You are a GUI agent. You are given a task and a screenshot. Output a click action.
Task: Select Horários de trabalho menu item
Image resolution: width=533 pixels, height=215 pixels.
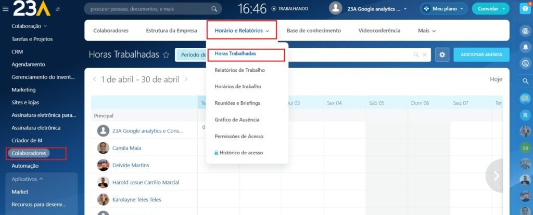point(238,87)
